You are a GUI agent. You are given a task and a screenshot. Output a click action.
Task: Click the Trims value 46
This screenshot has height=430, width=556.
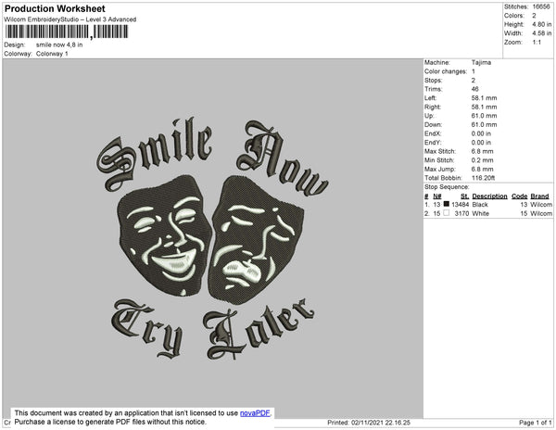pos(474,89)
